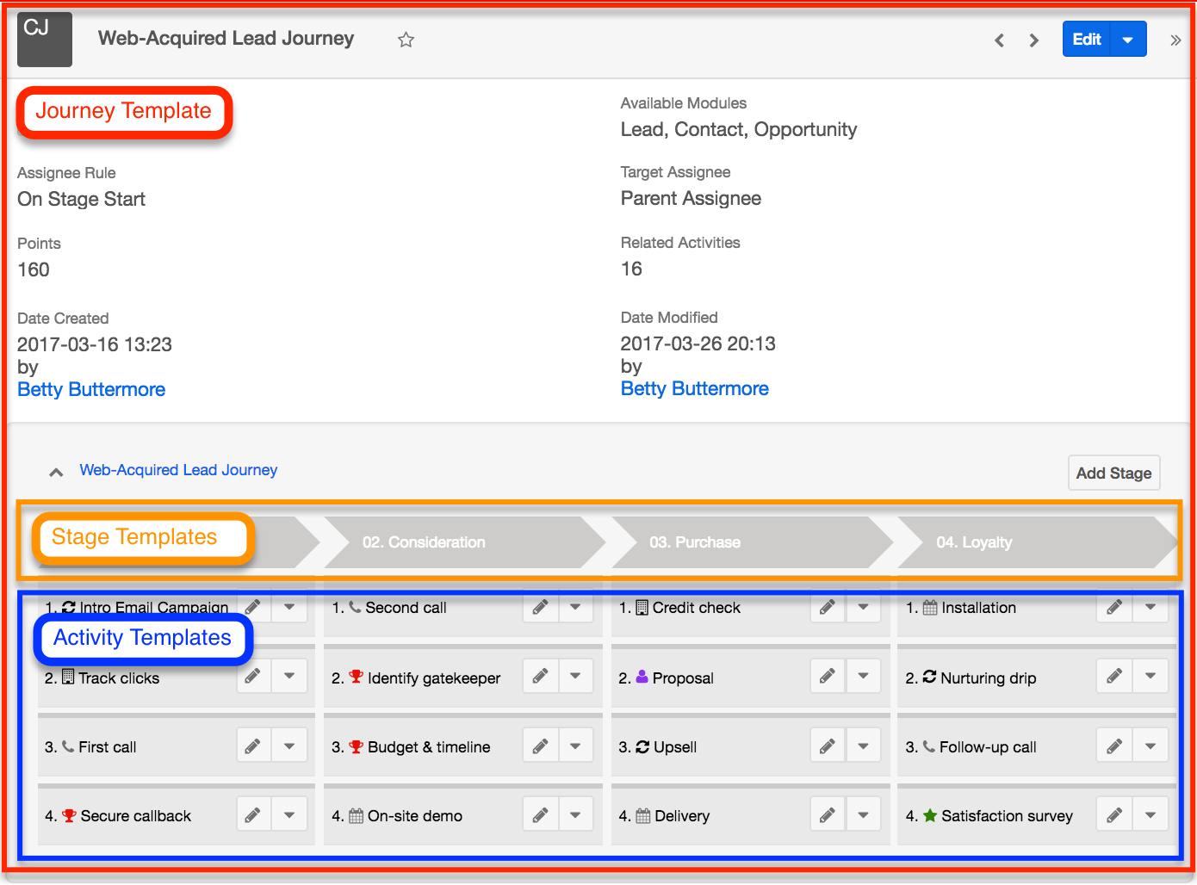The height and width of the screenshot is (885, 1197).
Task: Click the Add Stage button
Action: (x=1113, y=473)
